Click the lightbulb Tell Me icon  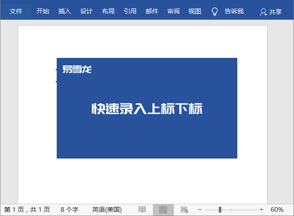(x=215, y=12)
